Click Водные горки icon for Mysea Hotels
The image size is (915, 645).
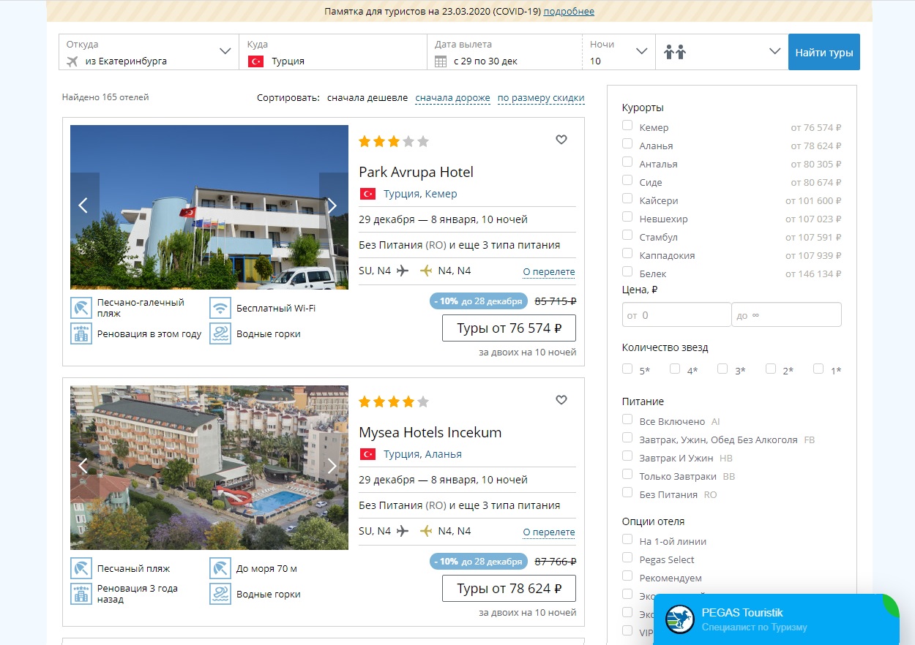coord(220,594)
